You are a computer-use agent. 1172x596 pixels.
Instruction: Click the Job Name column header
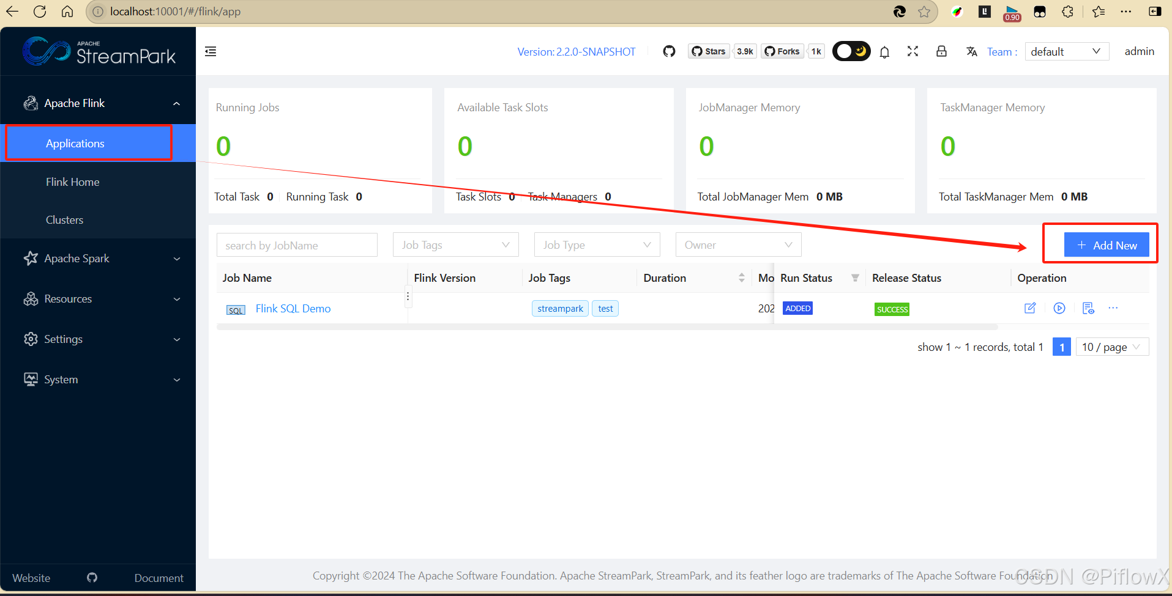(x=247, y=278)
